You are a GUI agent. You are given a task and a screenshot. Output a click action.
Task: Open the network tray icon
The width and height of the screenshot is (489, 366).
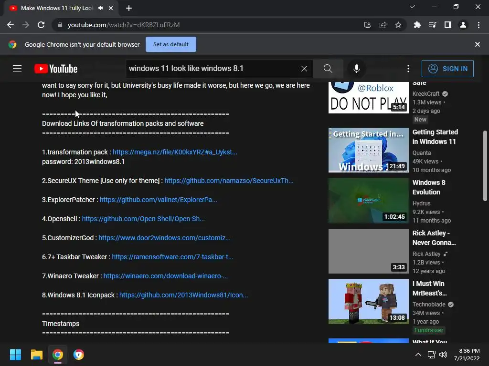point(431,355)
